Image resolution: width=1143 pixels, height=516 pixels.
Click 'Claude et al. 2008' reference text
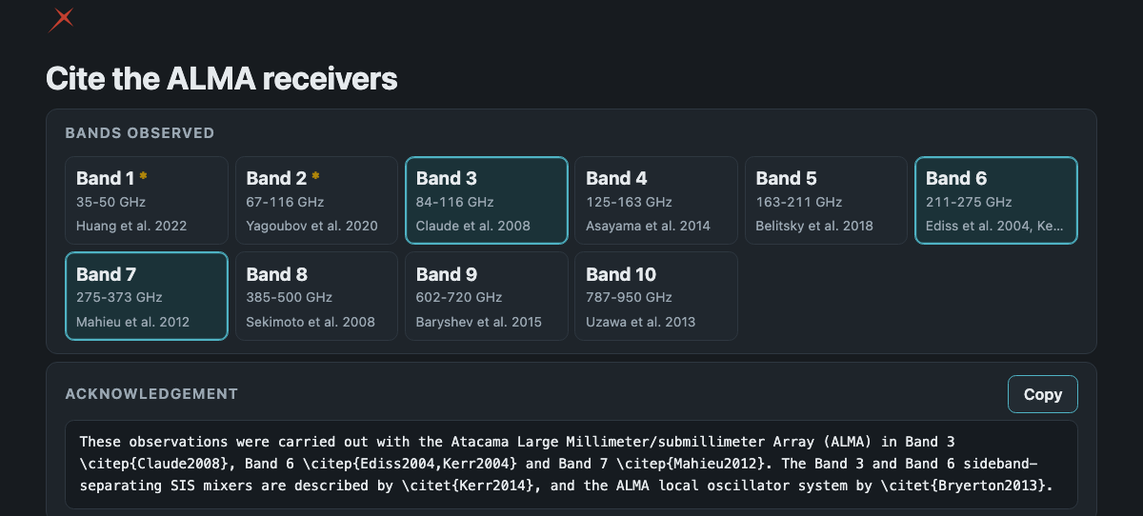(x=473, y=227)
